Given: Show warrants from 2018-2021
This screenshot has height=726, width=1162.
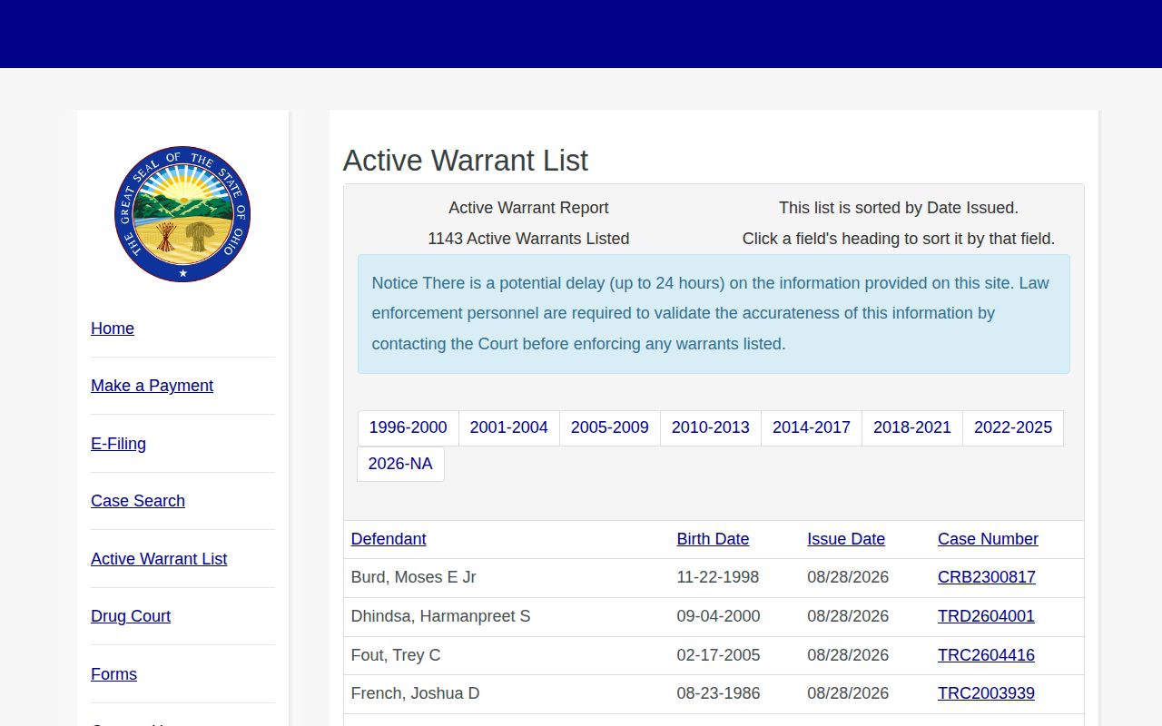Looking at the screenshot, I should click(x=912, y=427).
